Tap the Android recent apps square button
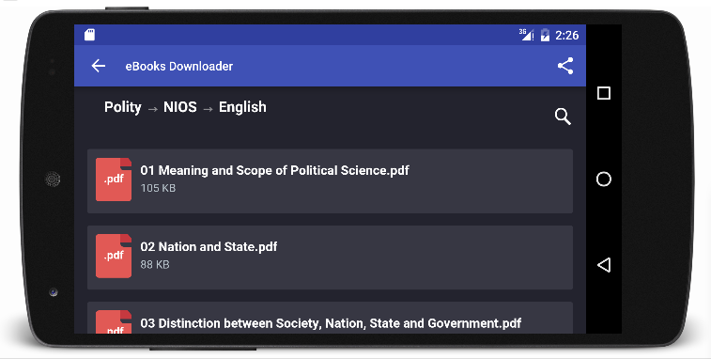Screen dimensions: 711x359 604,93
